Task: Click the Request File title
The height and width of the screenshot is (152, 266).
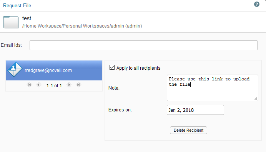Action: tap(17, 6)
